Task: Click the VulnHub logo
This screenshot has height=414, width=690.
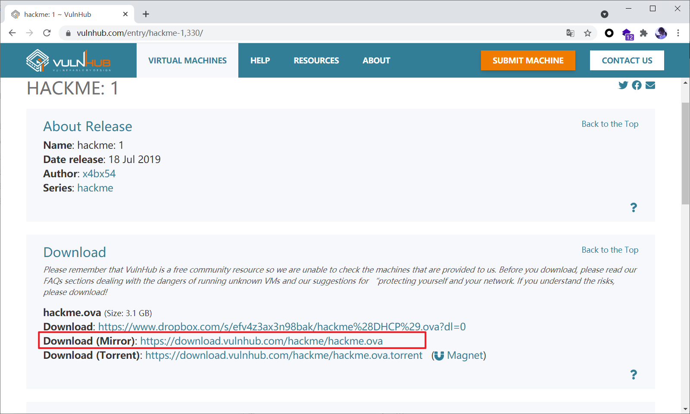Action: [68, 60]
